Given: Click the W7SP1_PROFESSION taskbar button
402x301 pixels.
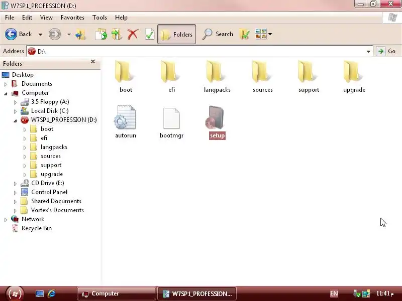Looking at the screenshot, I should tap(197, 293).
